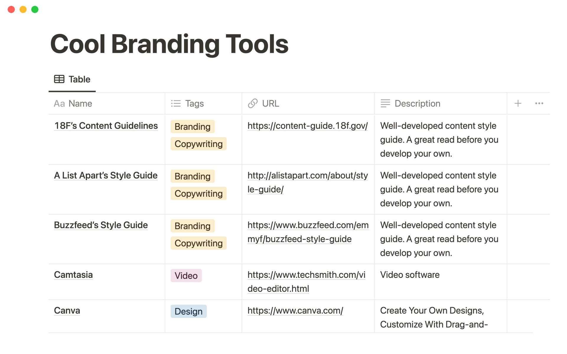Viewport: 567px width, 354px height.
Task: Click the Cool Branding Tools page title
Action: [169, 44]
